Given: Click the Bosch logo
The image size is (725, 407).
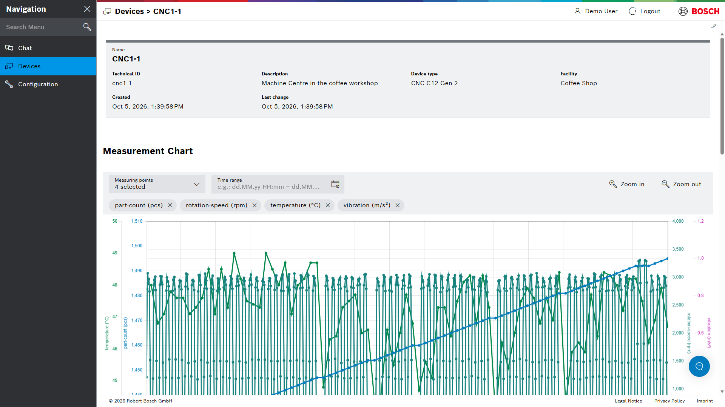Looking at the screenshot, I should tap(699, 11).
